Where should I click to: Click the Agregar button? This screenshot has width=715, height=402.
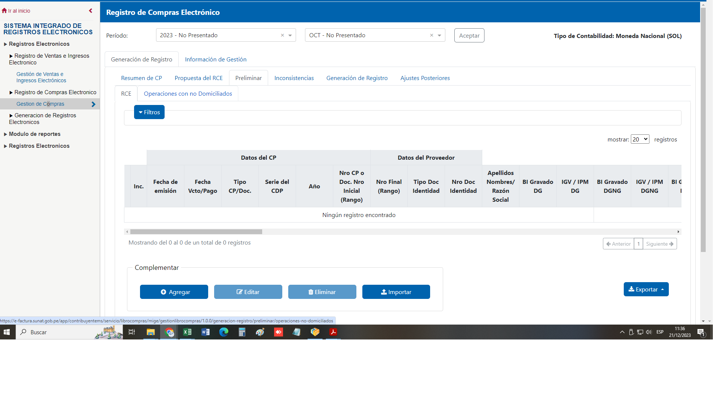174,292
